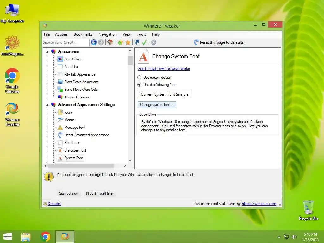The image size is (324, 243).
Task: Click the Icons tree item icon
Action: point(60,112)
